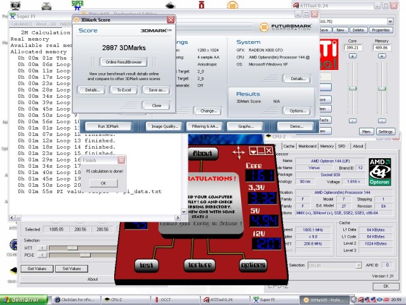This screenshot has width=406, height=305.
Task: Switch to ClockGen taskbar item
Action: tap(76, 300)
